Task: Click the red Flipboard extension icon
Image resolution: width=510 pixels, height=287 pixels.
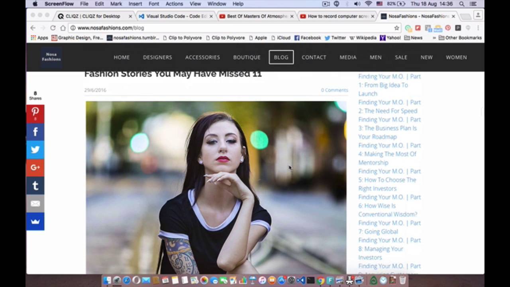Action: [418, 28]
